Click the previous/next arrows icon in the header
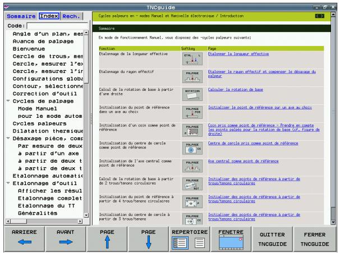339x253 pixels. click(x=319, y=16)
